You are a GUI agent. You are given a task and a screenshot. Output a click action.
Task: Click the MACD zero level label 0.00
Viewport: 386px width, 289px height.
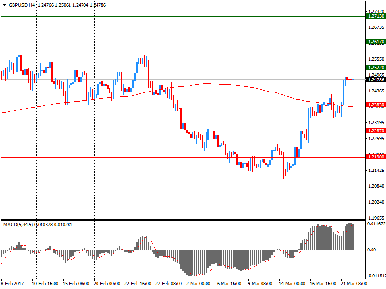372,250
